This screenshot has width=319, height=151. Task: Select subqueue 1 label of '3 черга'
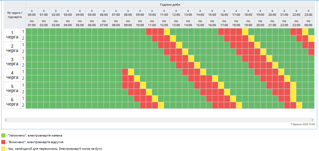23,58
